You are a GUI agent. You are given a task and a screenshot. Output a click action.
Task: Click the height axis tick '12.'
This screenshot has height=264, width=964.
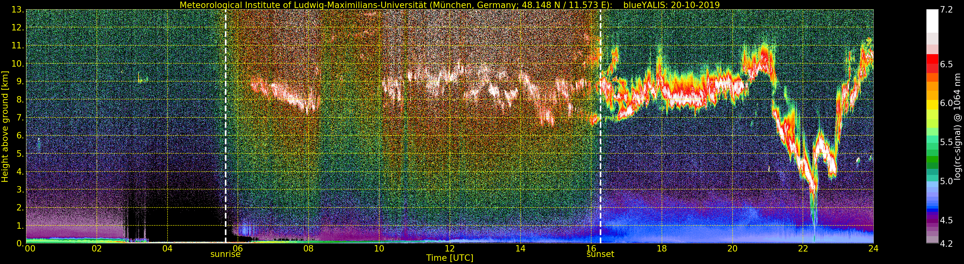17,28
